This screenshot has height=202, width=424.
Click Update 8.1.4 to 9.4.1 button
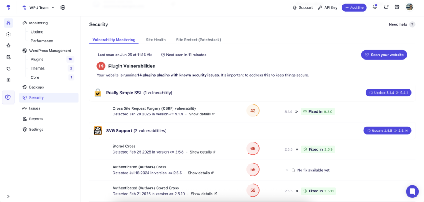pos(388,92)
